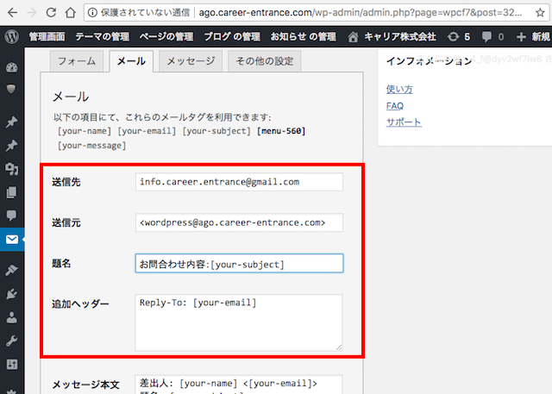Open お知らせの管理 admin bar menu
This screenshot has height=394, width=552.
click(x=303, y=36)
